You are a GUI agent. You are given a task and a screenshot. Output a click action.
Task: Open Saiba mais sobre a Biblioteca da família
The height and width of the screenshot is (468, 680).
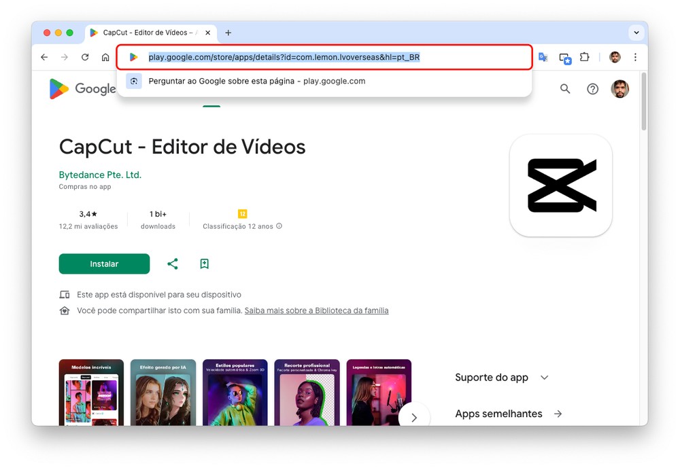pos(317,310)
